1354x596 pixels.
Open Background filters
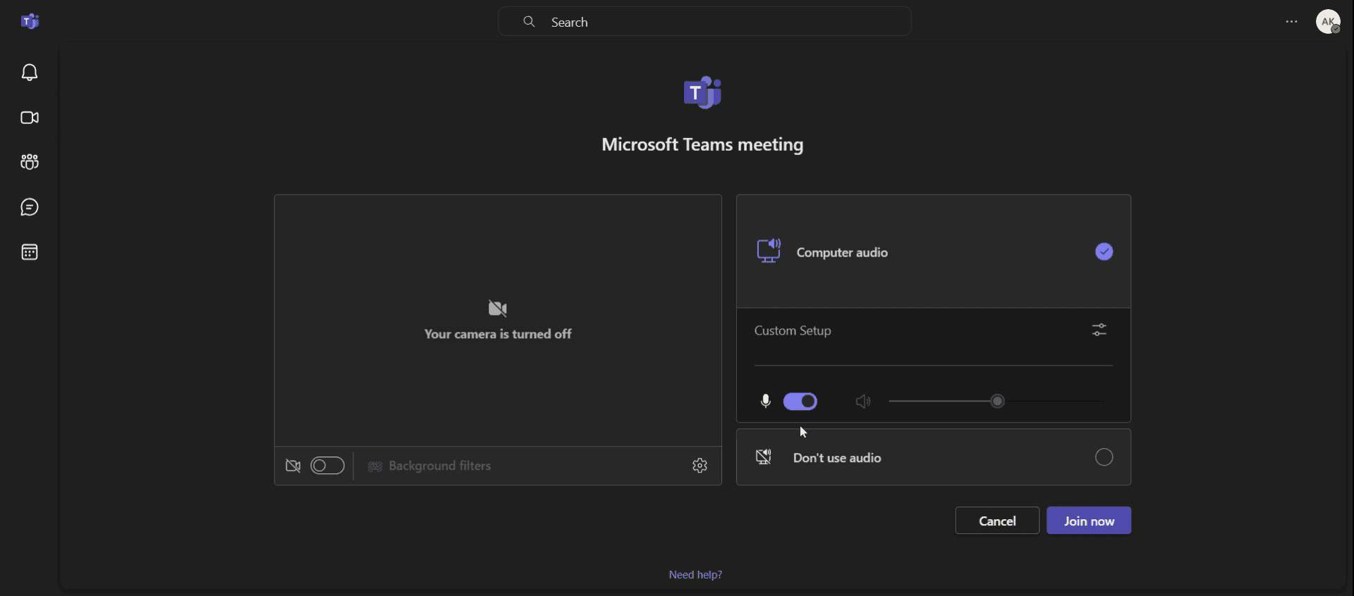coord(429,466)
